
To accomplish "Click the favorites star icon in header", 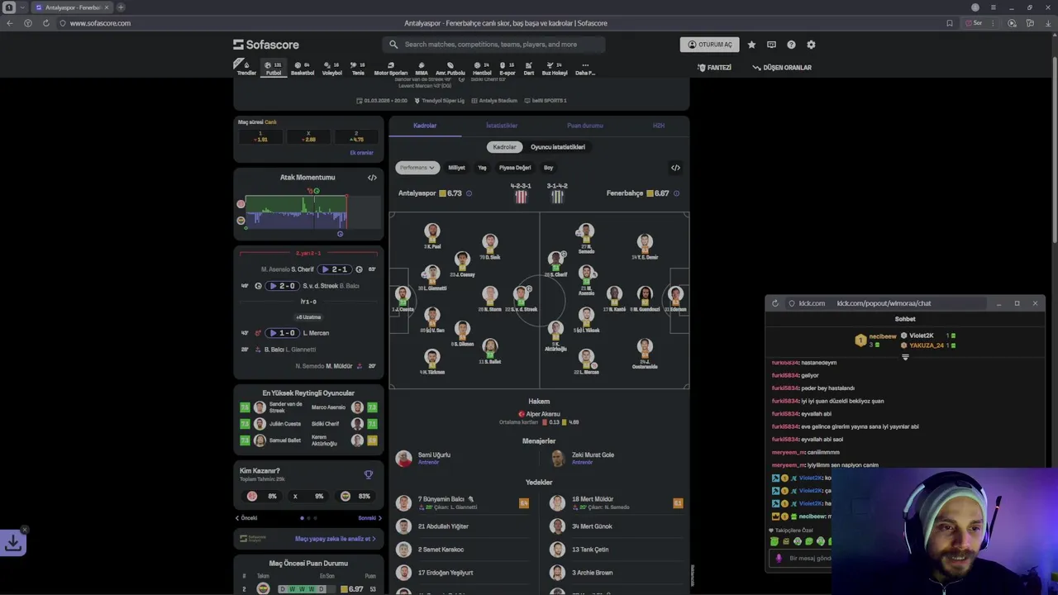I will (x=751, y=45).
